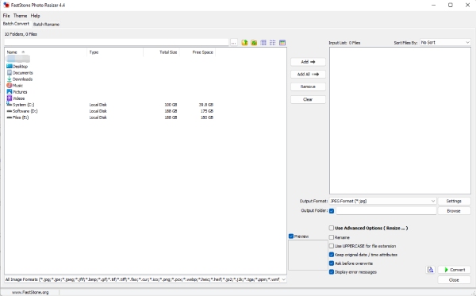This screenshot has width=476, height=296.
Task: Start conversion with Convert button
Action: pos(454,270)
